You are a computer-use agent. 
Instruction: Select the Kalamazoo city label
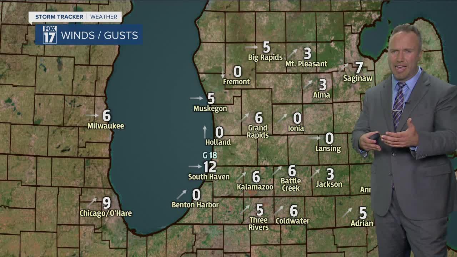[x=255, y=187]
